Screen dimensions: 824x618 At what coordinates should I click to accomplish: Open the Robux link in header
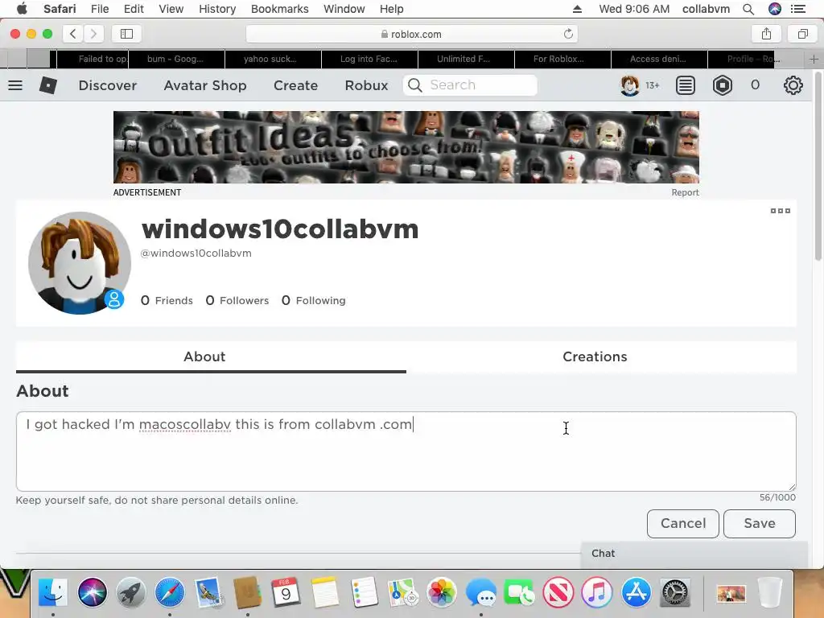coord(366,85)
